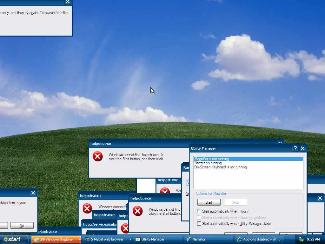Click 'Options for Magnifier' group label

pyautogui.click(x=211, y=193)
